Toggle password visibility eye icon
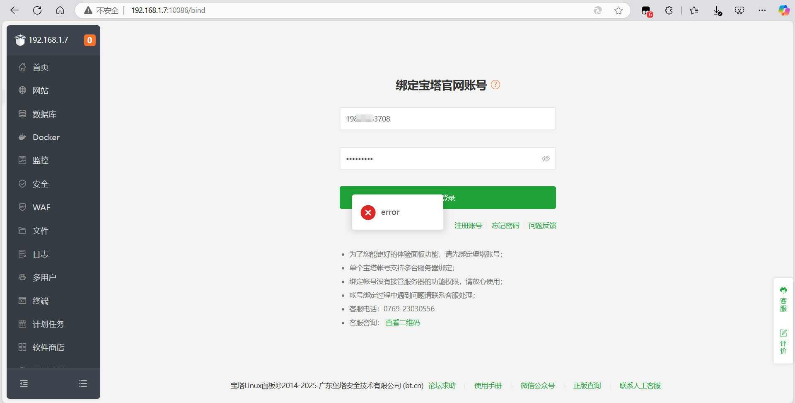 [x=546, y=159]
